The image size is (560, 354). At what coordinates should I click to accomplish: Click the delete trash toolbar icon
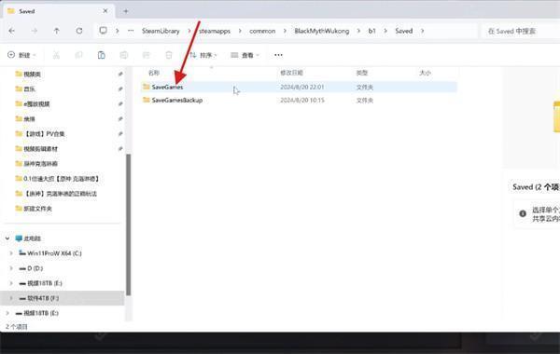click(x=169, y=55)
